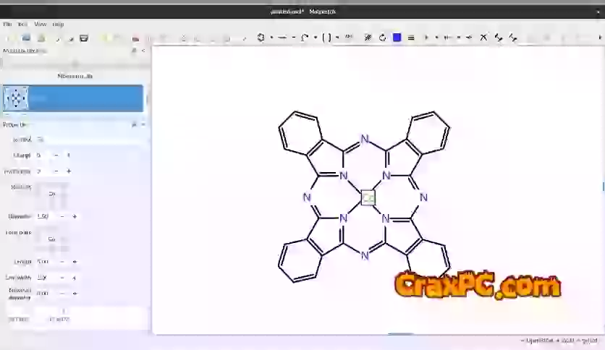Decrease the Diameter value with minus
The width and height of the screenshot is (605, 350).
(x=62, y=216)
